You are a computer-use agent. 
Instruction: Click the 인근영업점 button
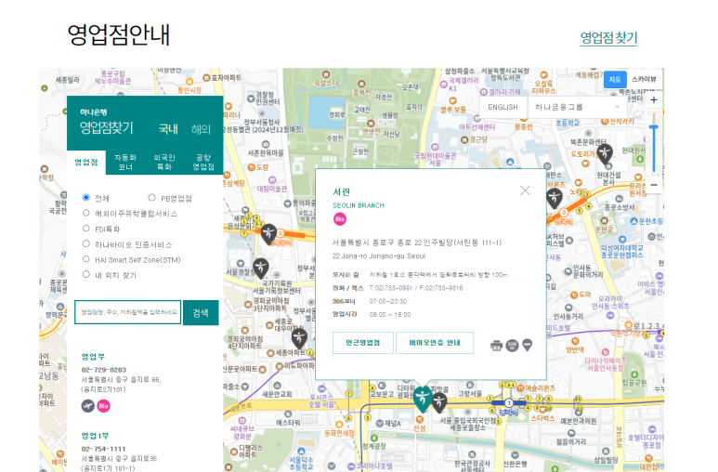(x=362, y=343)
